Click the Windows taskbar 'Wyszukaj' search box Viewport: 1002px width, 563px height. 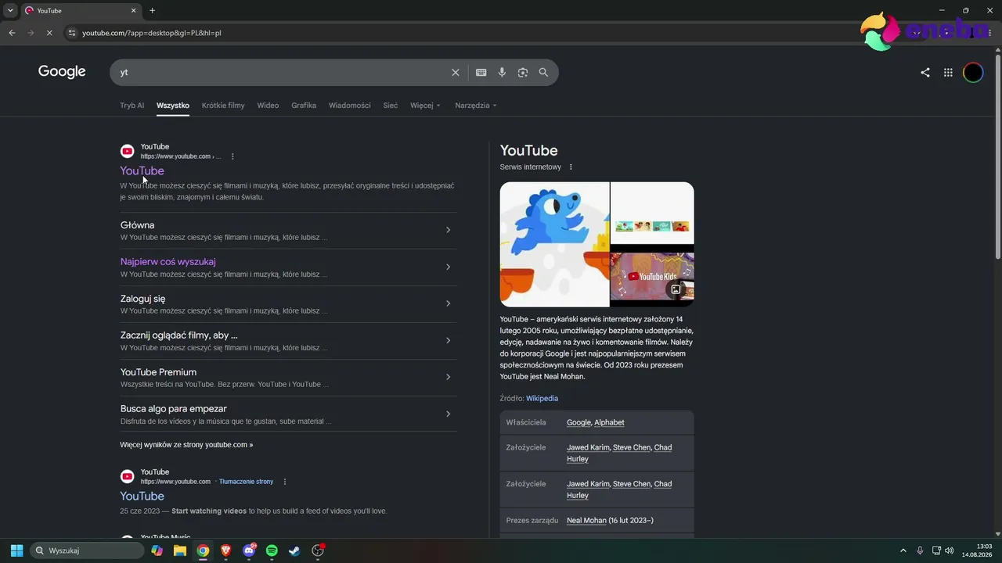87,550
